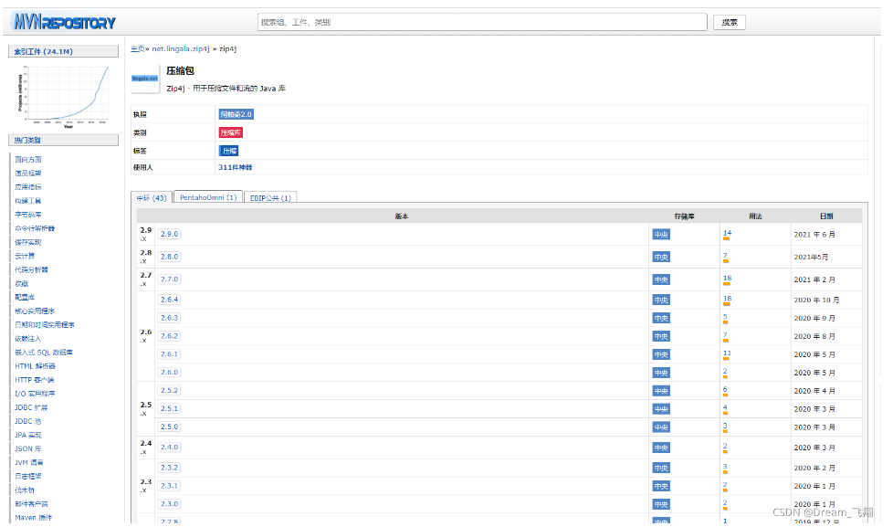Open usages count 18 for version 2.7.0
Screen dimensions: 893x527
coord(727,279)
